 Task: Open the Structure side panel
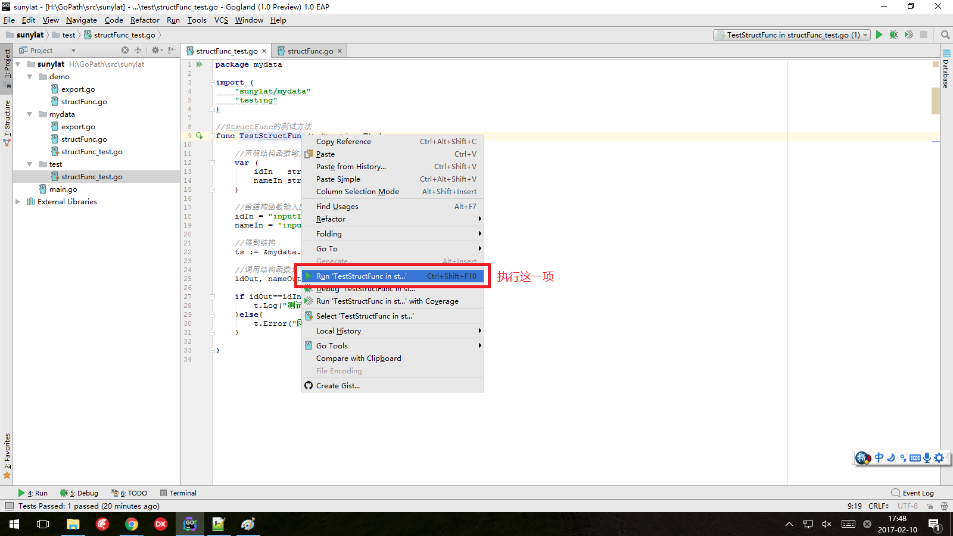7,122
